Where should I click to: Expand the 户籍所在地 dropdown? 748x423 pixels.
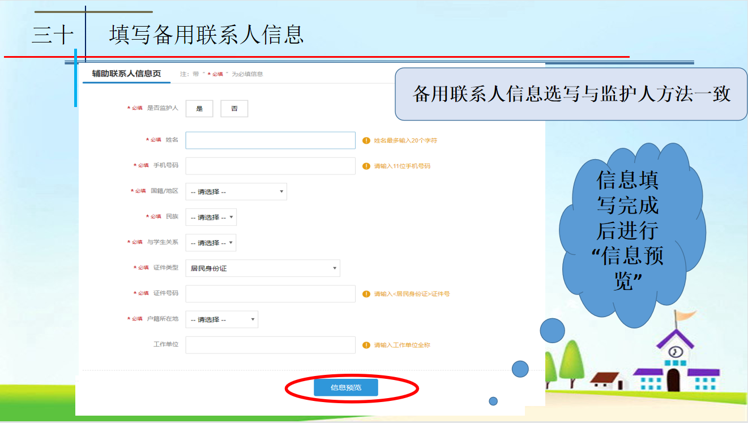click(x=222, y=319)
